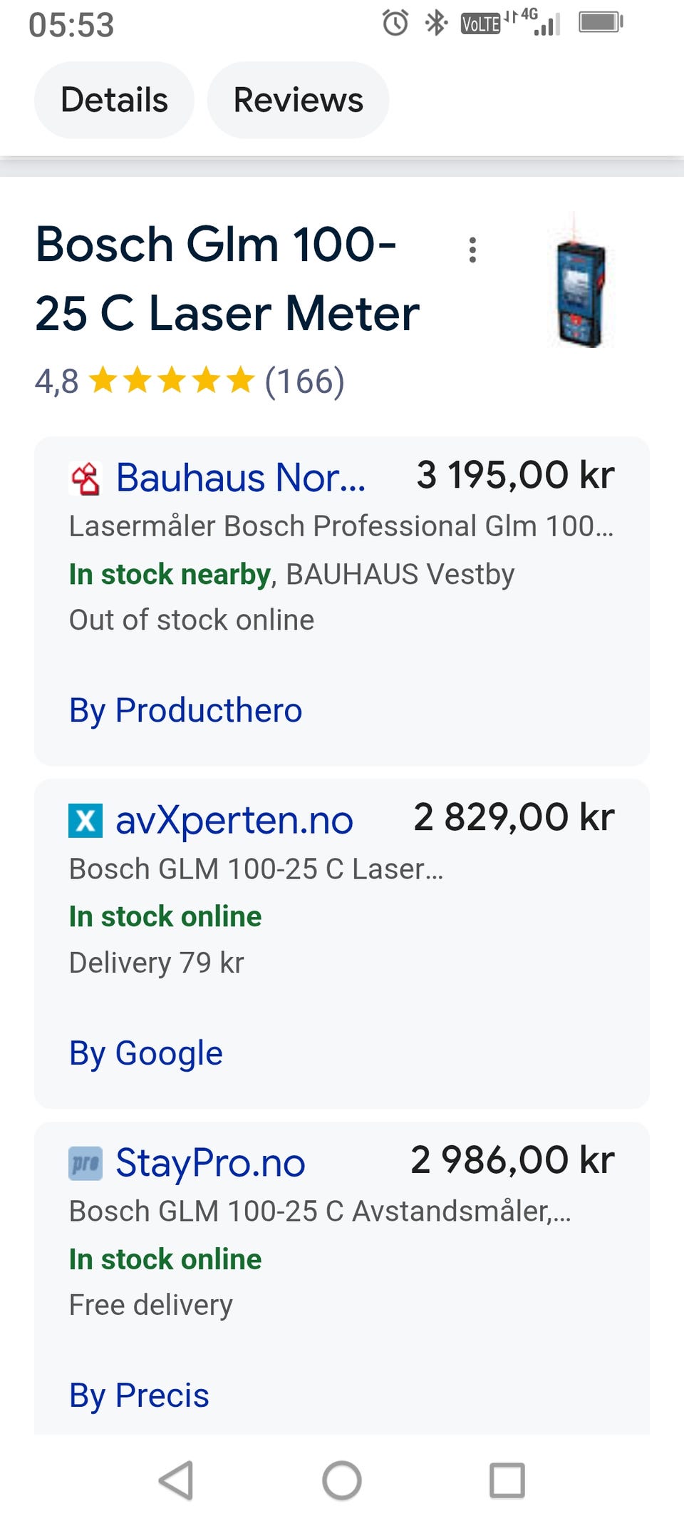This screenshot has height=1526, width=684.
Task: Switch to the Details tab
Action: (x=114, y=100)
